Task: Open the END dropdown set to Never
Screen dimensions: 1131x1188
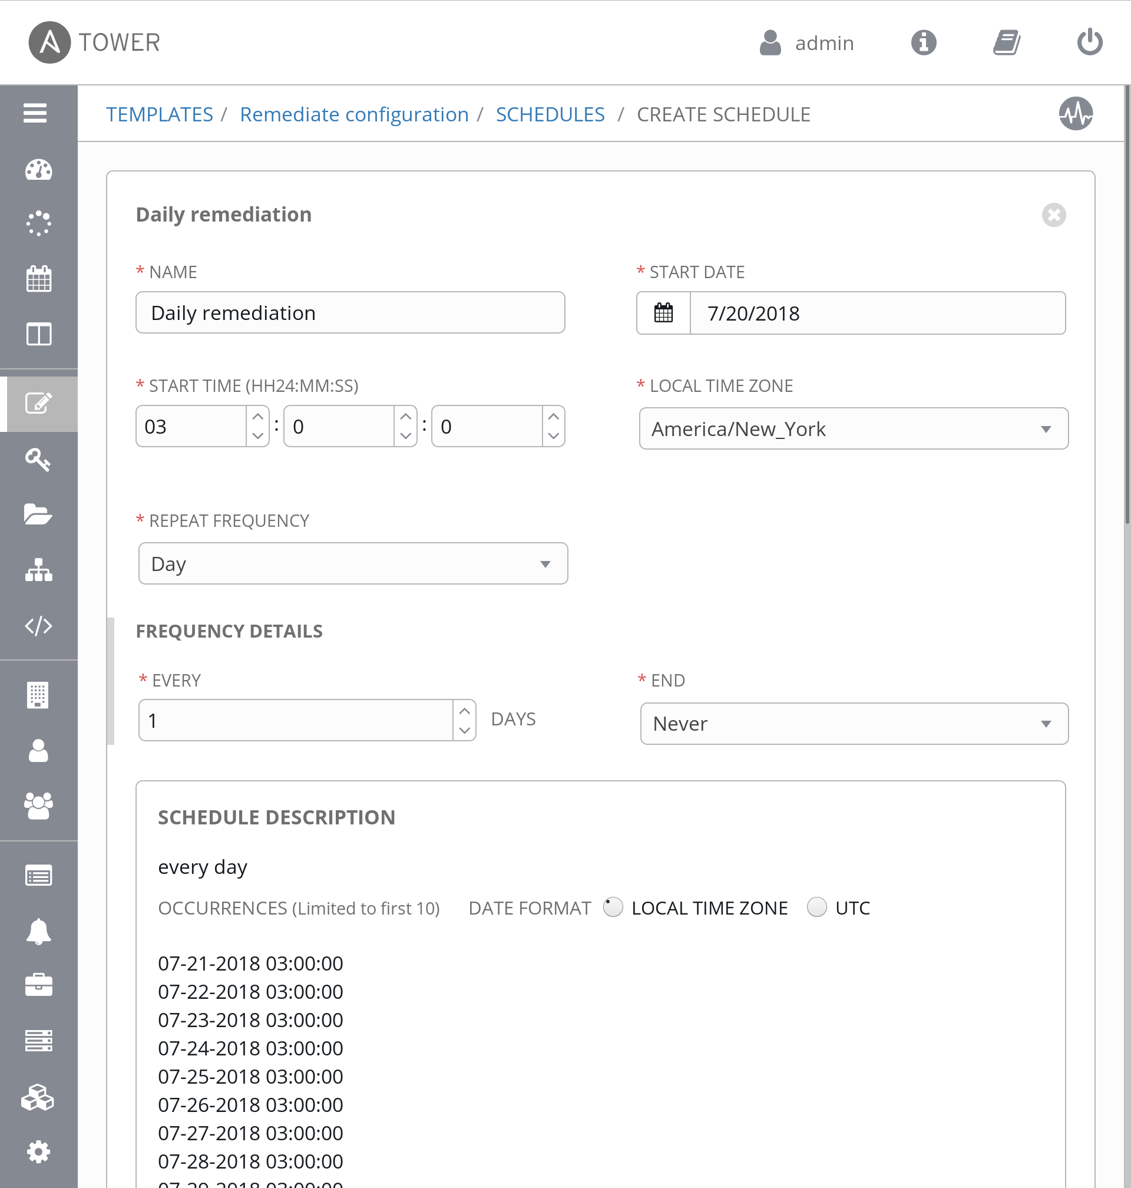Action: coord(854,724)
